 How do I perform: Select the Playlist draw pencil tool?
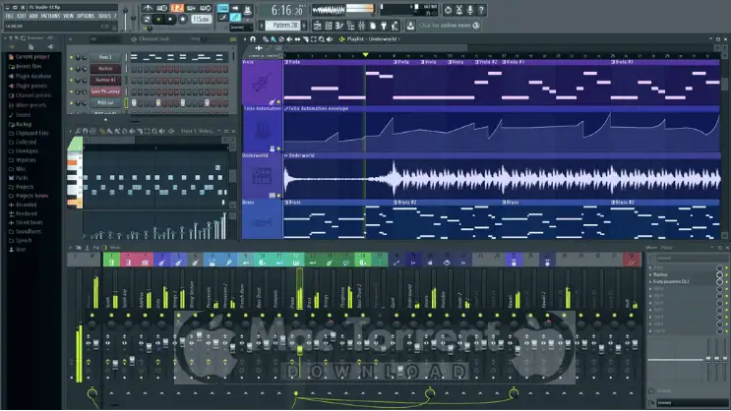(x=266, y=39)
